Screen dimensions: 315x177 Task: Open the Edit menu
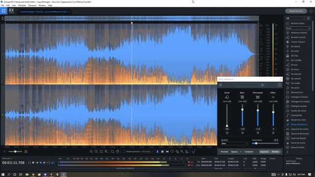click(x=8, y=5)
